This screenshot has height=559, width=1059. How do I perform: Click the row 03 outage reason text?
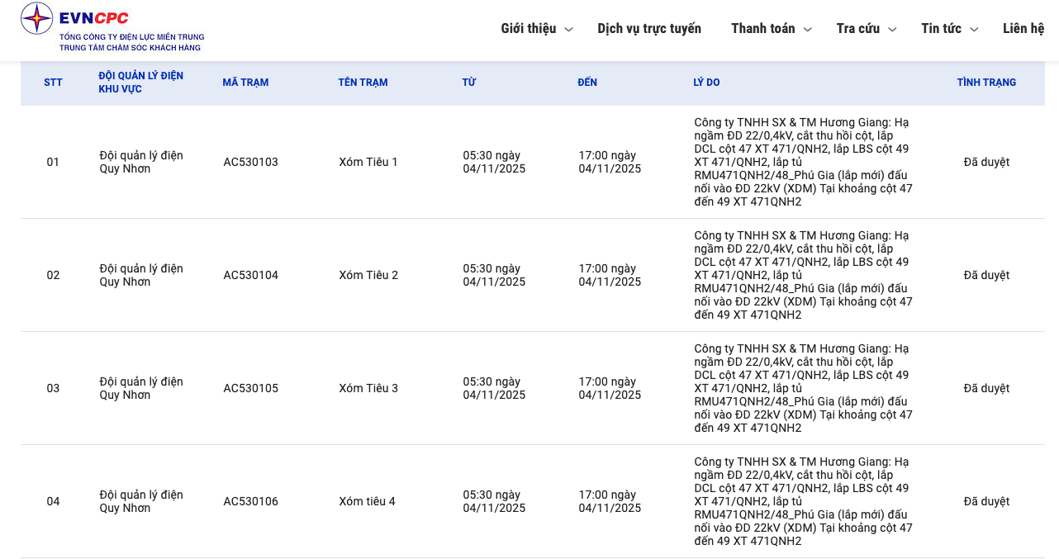point(803,389)
